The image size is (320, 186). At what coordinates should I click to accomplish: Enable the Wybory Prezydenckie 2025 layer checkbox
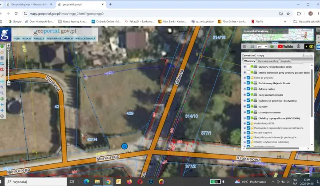click(x=248, y=66)
